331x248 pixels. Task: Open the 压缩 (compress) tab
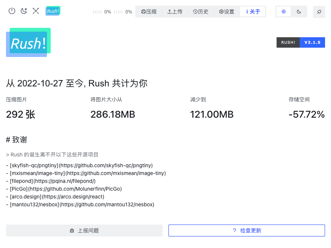pyautogui.click(x=149, y=12)
